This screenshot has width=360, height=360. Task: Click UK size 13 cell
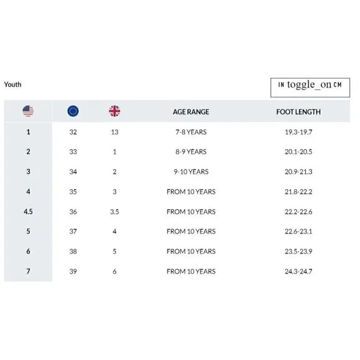(x=115, y=132)
